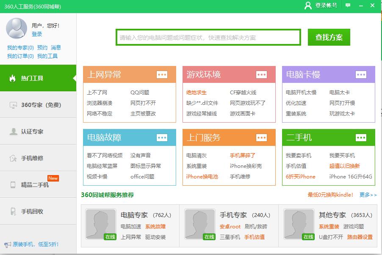Select 精品二手机 with the New badge
This screenshot has height=255, width=382.
click(12, 183)
